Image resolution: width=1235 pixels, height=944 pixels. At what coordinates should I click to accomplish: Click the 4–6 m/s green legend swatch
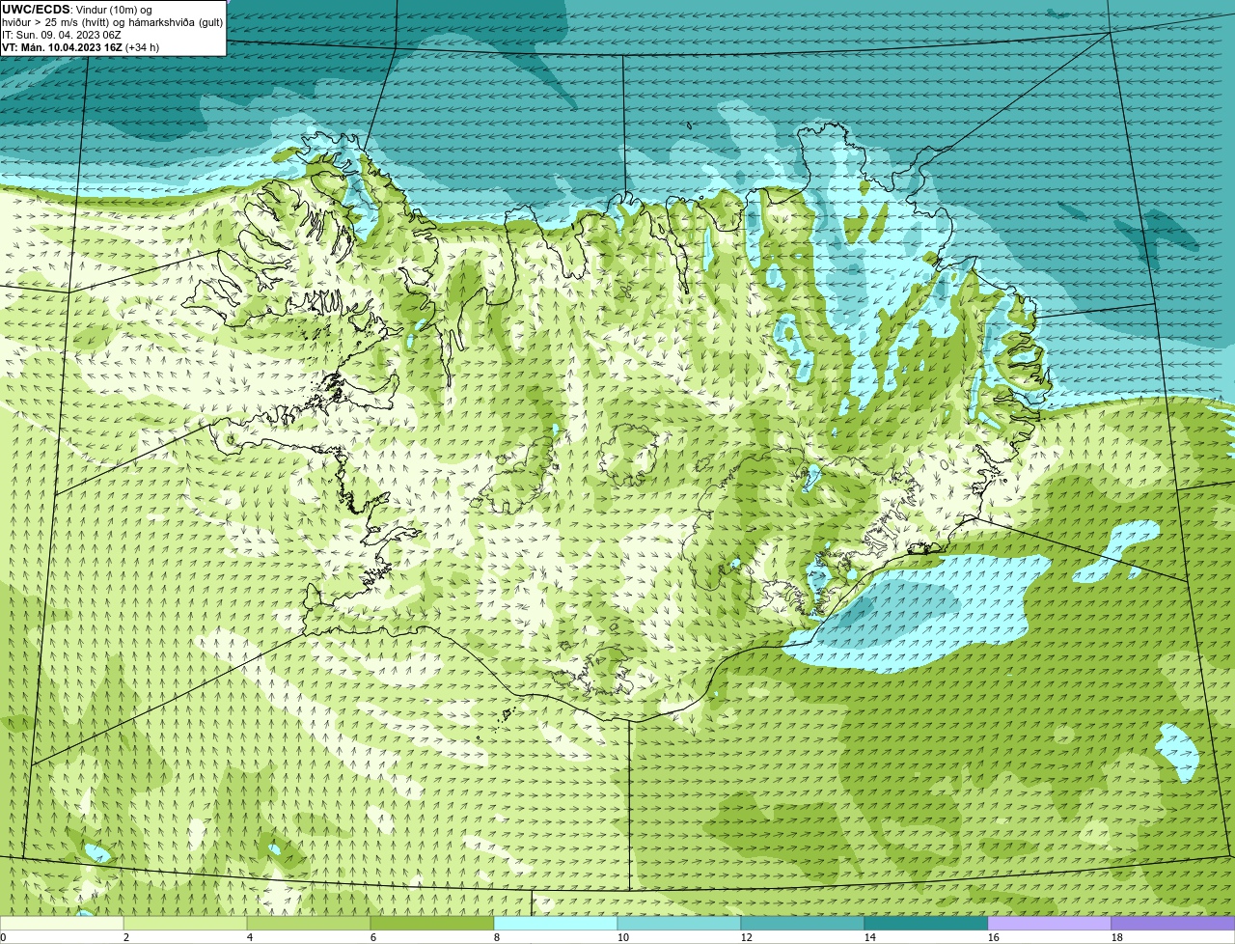pos(309,923)
